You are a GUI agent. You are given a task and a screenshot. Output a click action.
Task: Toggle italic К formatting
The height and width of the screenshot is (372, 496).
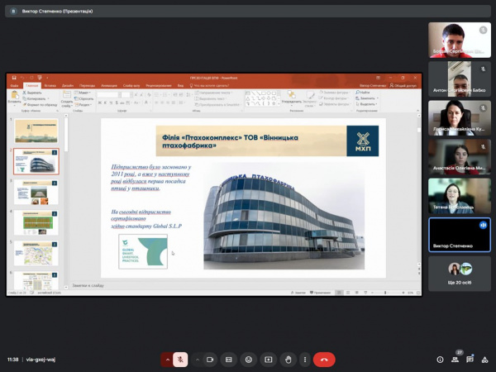click(105, 103)
